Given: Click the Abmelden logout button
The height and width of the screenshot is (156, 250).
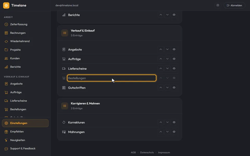Looking at the screenshot, I should (234, 5).
